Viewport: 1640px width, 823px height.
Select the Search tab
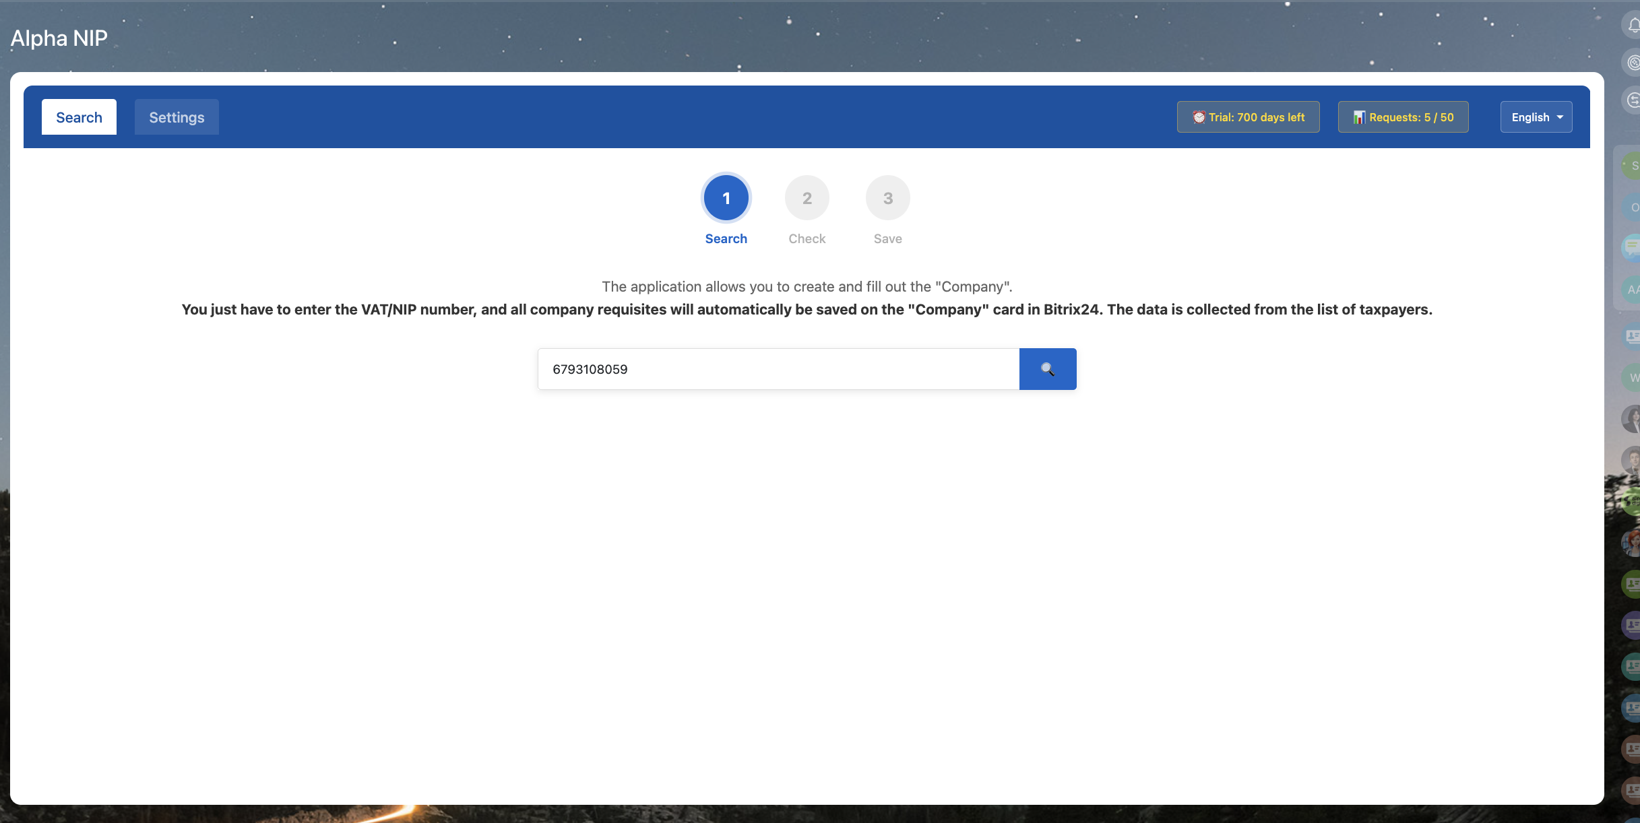pos(79,117)
